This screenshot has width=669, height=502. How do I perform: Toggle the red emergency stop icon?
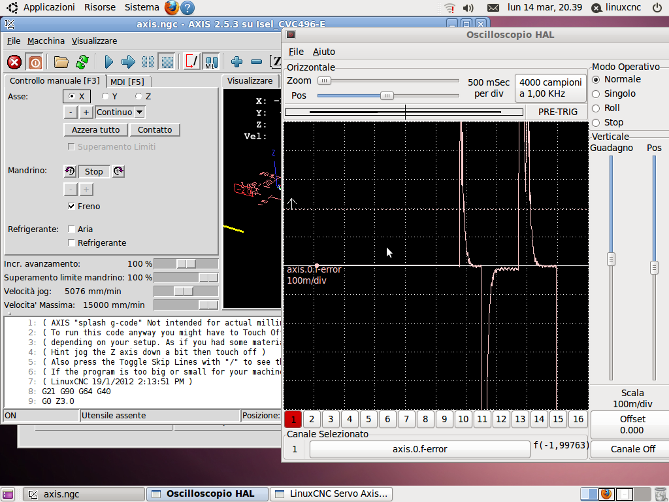[14, 62]
